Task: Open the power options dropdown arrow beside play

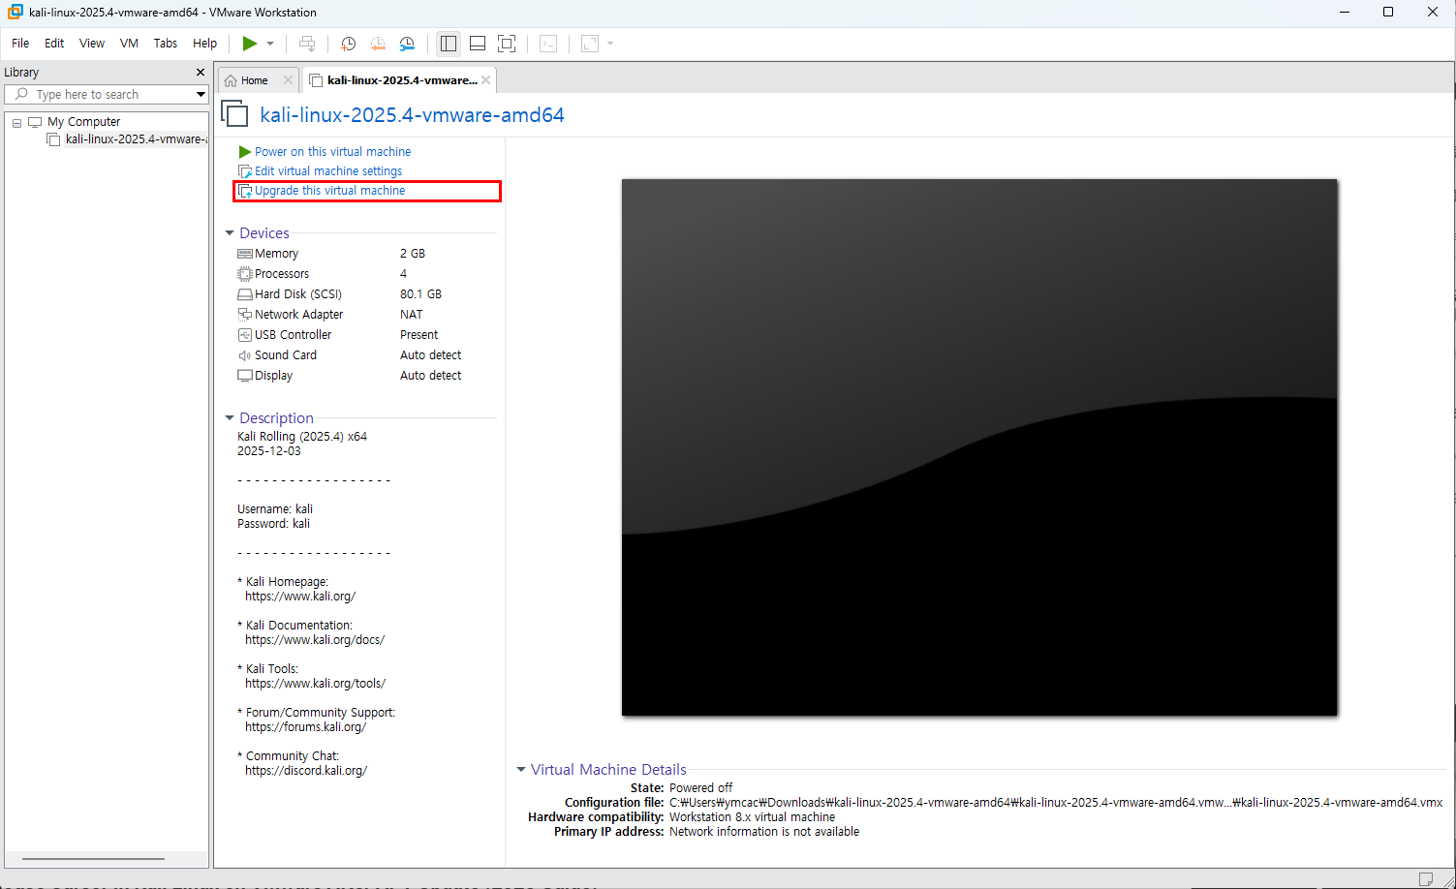Action: pyautogui.click(x=270, y=44)
